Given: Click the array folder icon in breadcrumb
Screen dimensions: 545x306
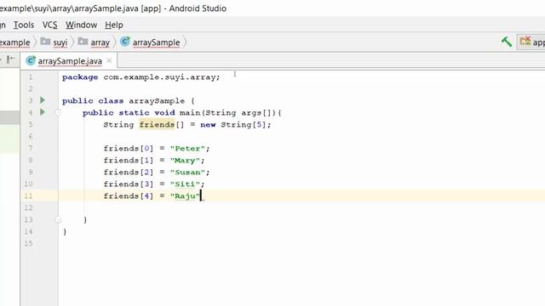Looking at the screenshot, I should click(x=83, y=42).
